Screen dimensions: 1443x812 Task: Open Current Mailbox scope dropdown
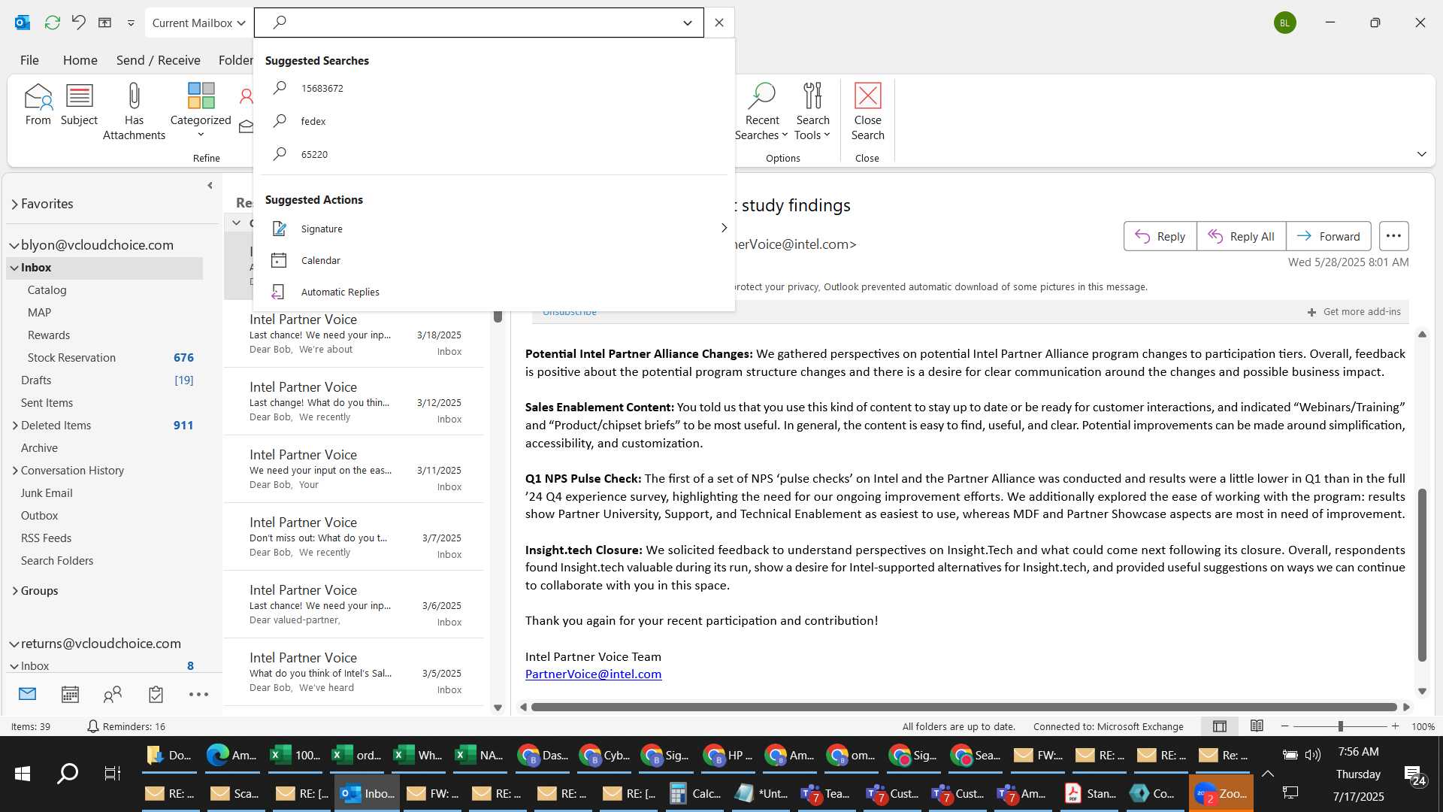point(198,23)
